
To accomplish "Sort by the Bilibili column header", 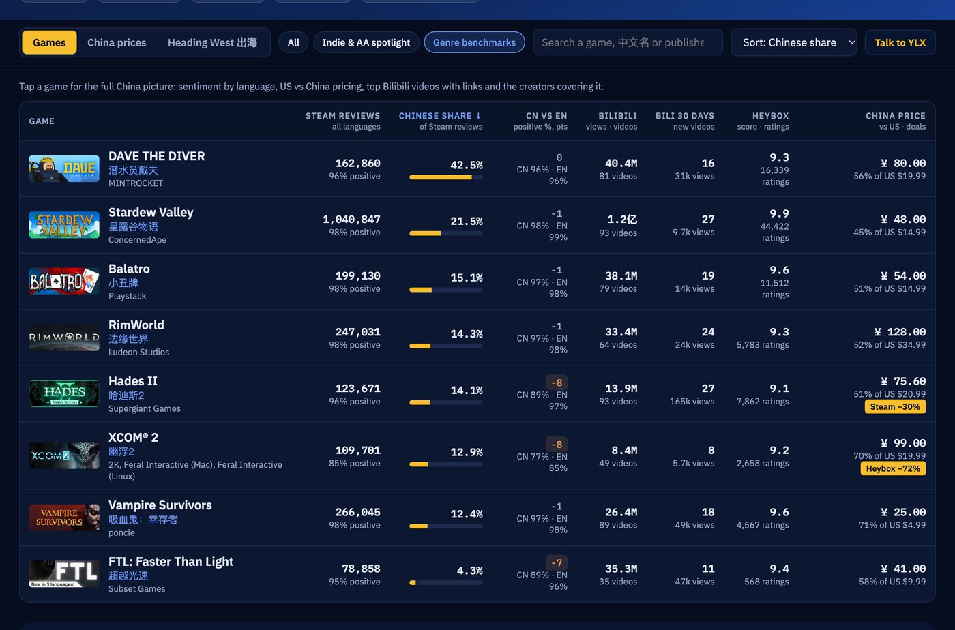I will tap(611, 121).
